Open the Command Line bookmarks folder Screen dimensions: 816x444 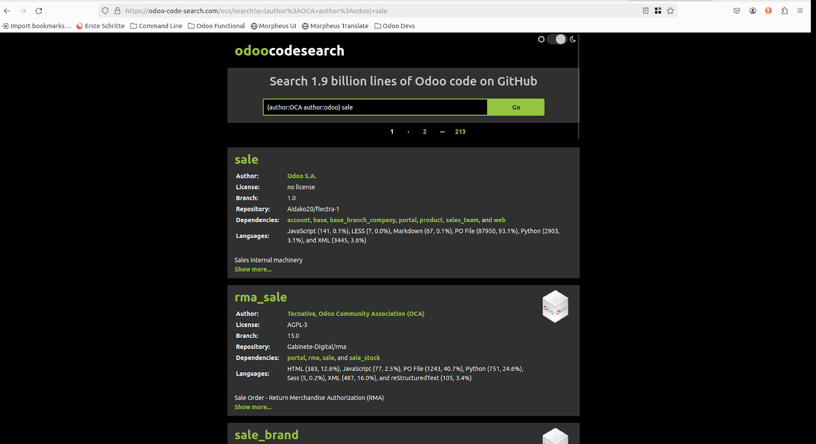(x=156, y=26)
